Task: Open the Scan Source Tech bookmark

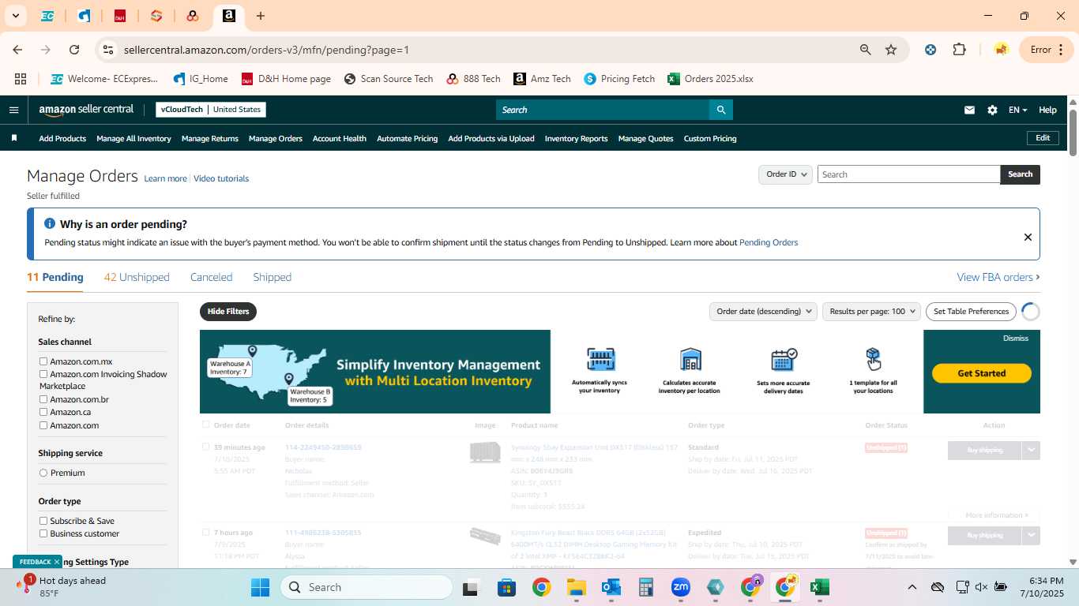Action: (x=389, y=79)
